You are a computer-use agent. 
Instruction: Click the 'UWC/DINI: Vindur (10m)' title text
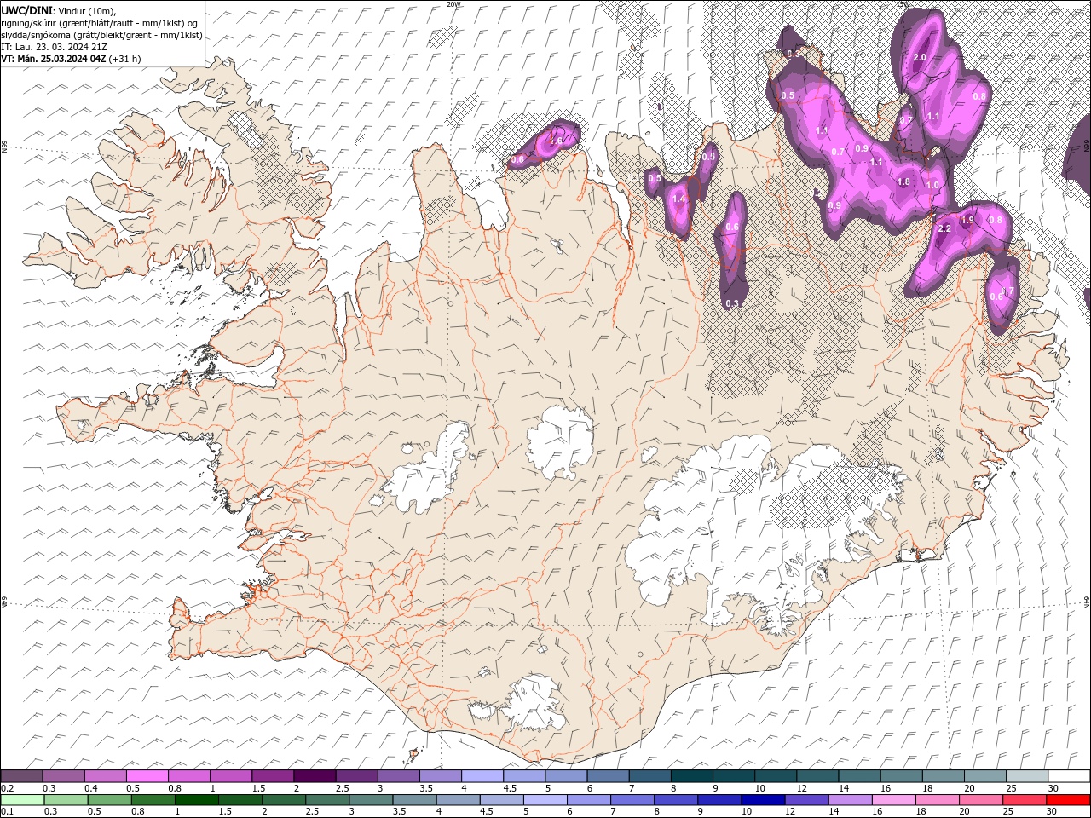coord(58,9)
